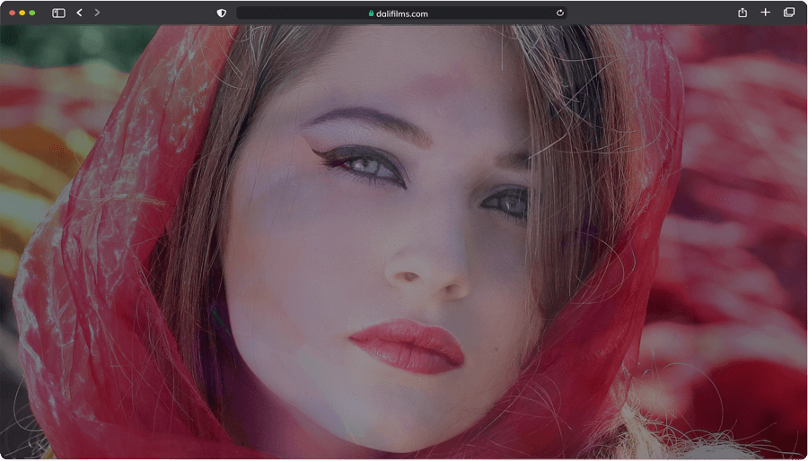Click the green padlock in the address bar

(x=371, y=13)
